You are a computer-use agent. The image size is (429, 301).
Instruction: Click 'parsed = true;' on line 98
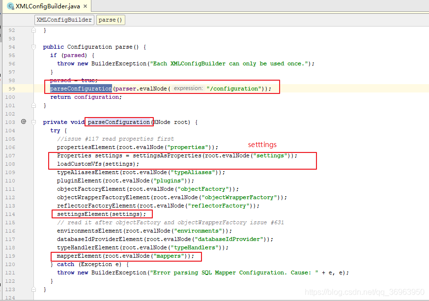[74, 80]
